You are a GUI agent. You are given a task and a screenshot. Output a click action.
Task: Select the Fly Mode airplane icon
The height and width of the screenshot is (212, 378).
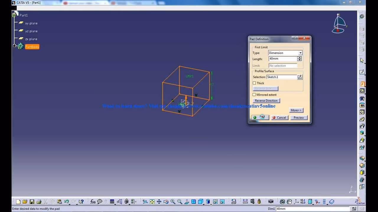(145, 202)
